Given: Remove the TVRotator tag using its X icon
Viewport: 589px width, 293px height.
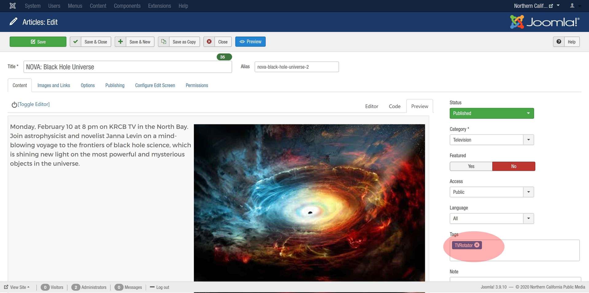Looking at the screenshot, I should click(x=477, y=245).
